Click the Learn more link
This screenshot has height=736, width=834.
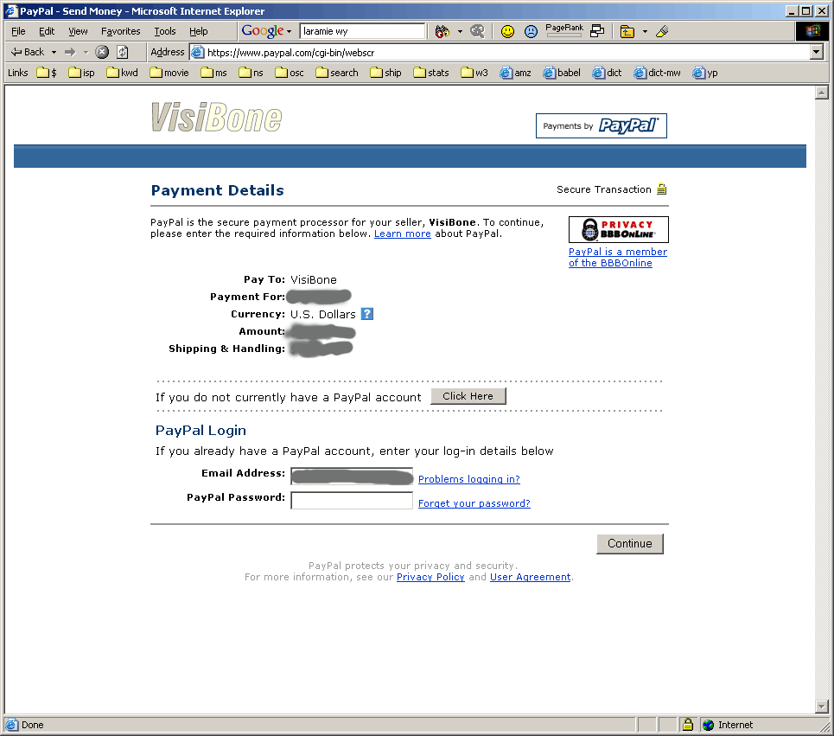tap(403, 234)
